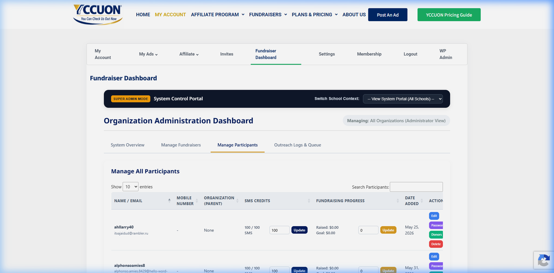Screen dimensions: 554x273
Task: Click email itxajaidud@rambler.ru
Action: click(x=131, y=234)
